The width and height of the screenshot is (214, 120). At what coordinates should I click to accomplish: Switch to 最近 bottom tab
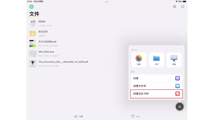coord(136,116)
